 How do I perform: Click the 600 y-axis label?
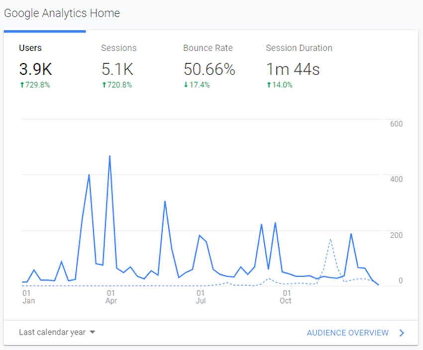click(x=396, y=124)
